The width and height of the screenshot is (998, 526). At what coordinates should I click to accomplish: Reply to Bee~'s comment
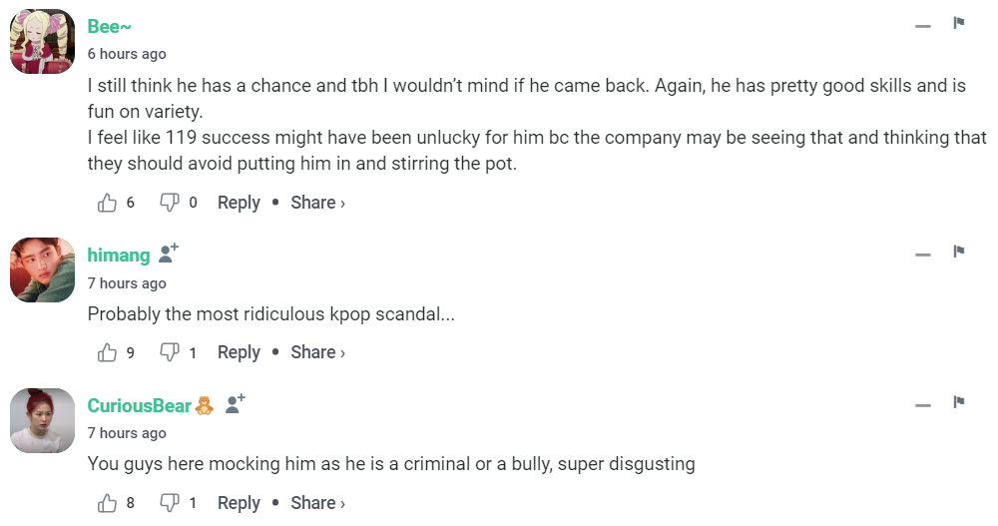coord(239,203)
